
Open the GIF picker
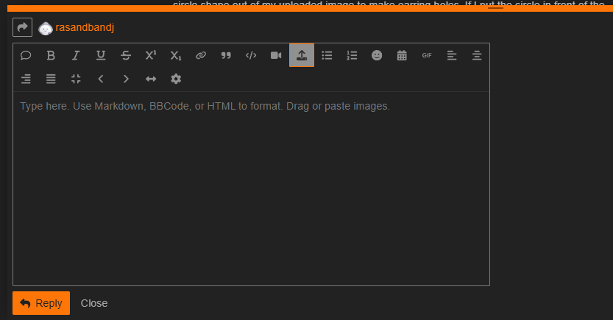(x=427, y=55)
